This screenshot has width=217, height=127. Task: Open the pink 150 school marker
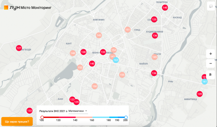click(x=94, y=86)
